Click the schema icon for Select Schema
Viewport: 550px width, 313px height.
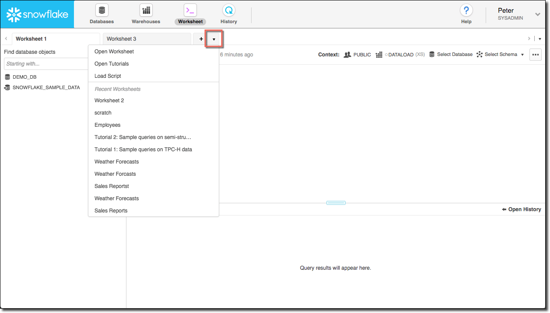(x=480, y=55)
